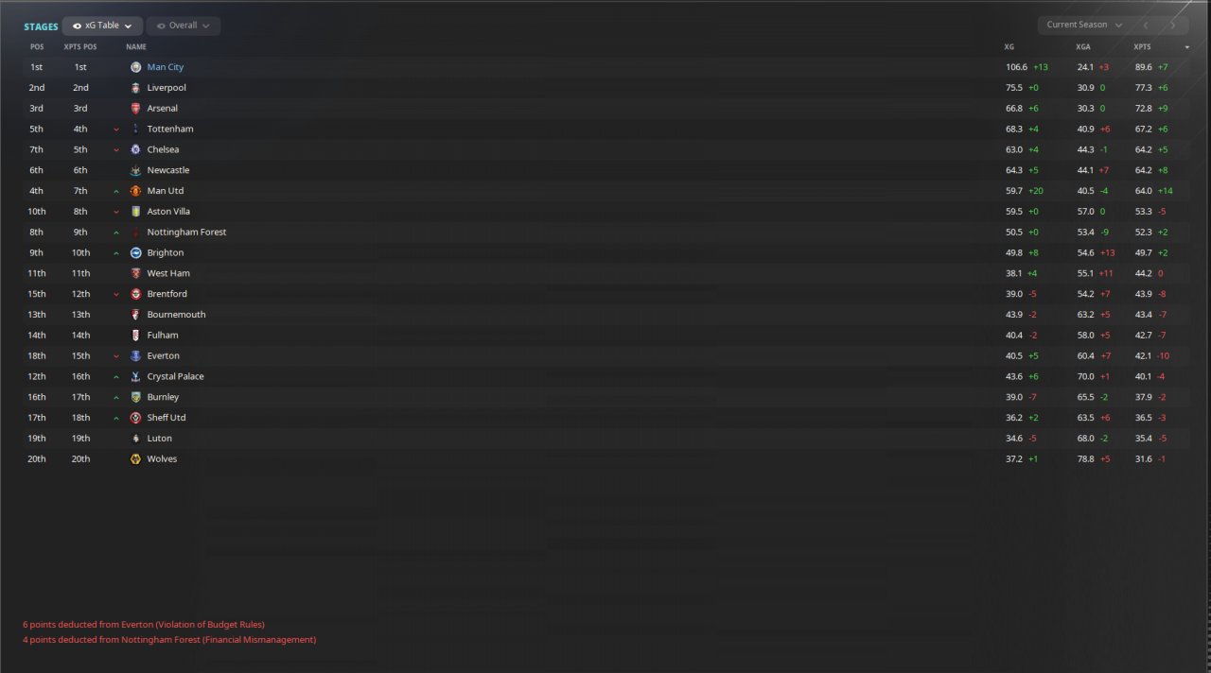Click the Liverpool club crest icon
Image resolution: width=1211 pixels, height=673 pixels.
click(x=135, y=88)
